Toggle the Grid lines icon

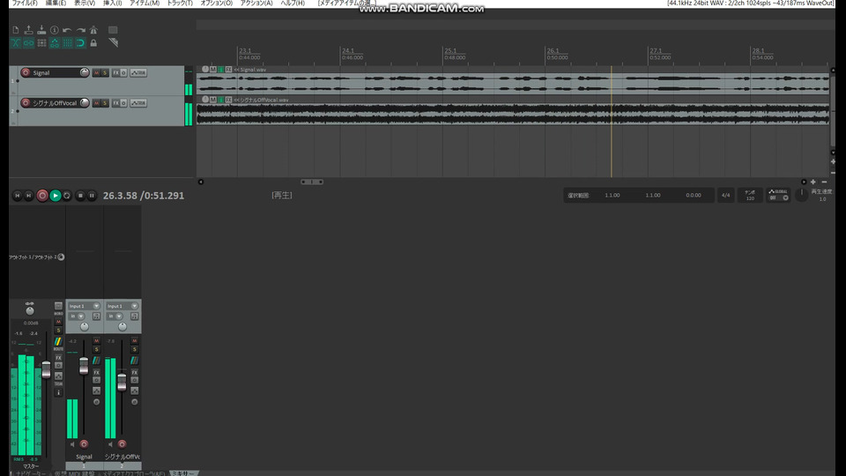[x=68, y=43]
